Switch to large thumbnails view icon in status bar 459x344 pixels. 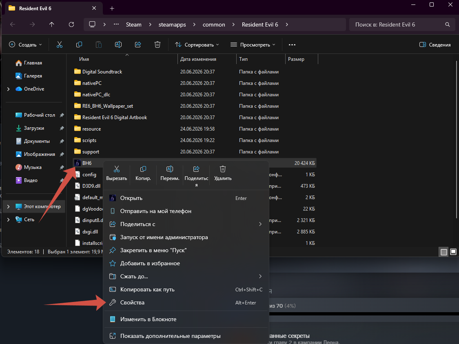[x=453, y=252]
